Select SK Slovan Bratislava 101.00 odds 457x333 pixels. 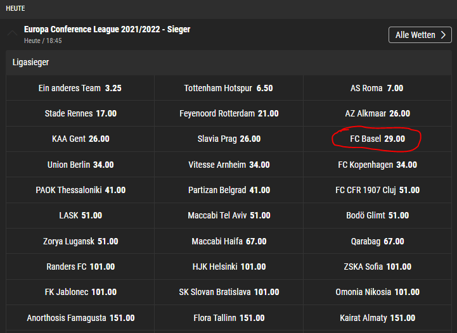coord(229,292)
